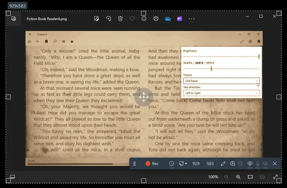Viewport: 287px width, 188px height.
Task: Open reader settings gear icon
Action: coord(250,41)
